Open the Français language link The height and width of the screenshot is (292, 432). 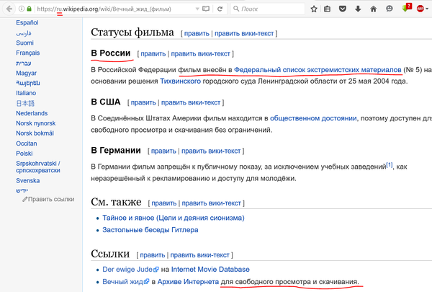[28, 53]
